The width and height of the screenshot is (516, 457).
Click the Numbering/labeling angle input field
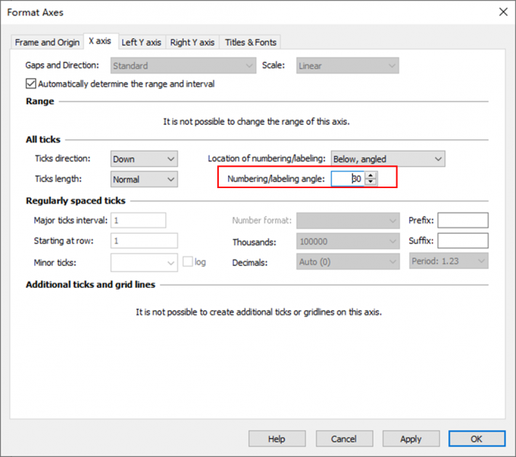348,179
